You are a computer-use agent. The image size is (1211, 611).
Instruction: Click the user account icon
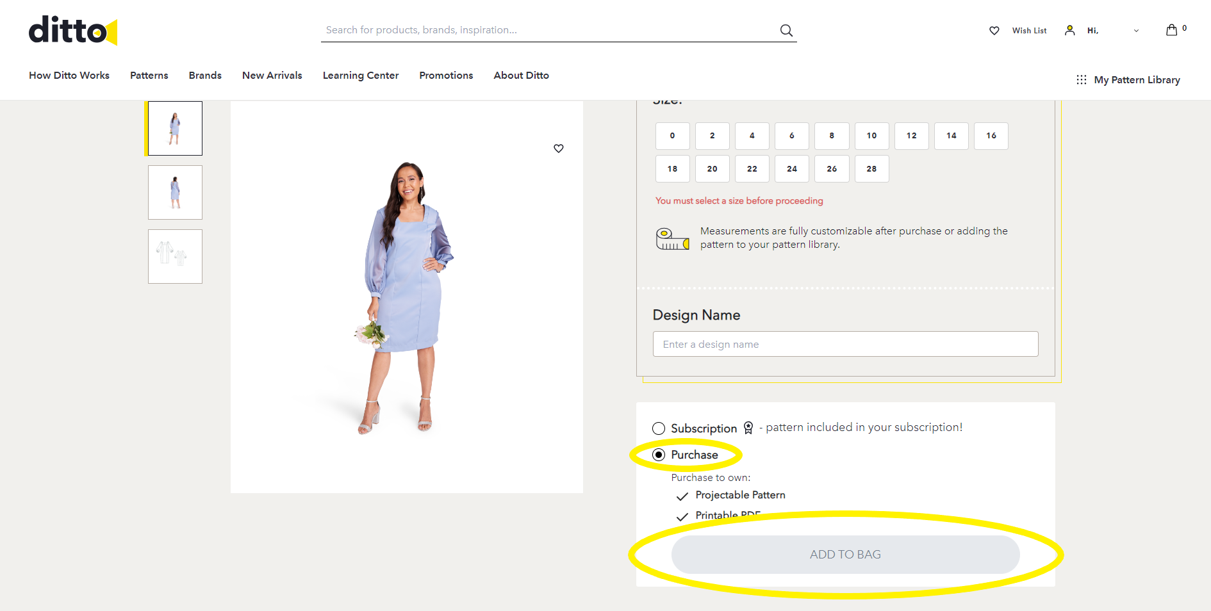(x=1070, y=30)
